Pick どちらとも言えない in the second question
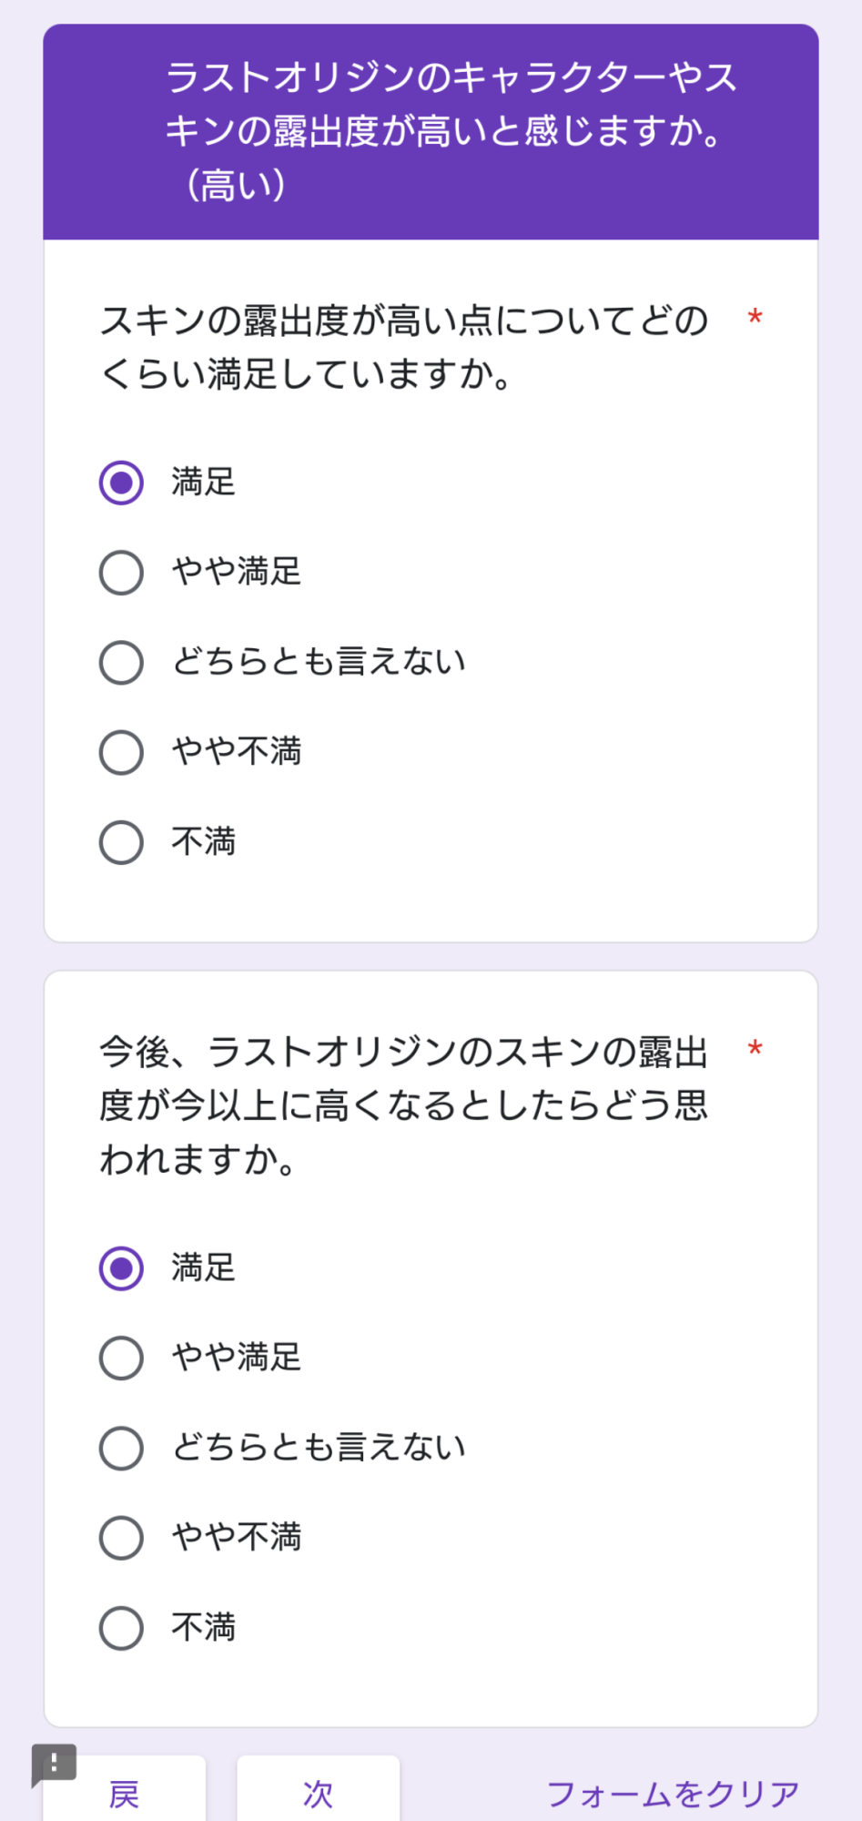 click(121, 1448)
